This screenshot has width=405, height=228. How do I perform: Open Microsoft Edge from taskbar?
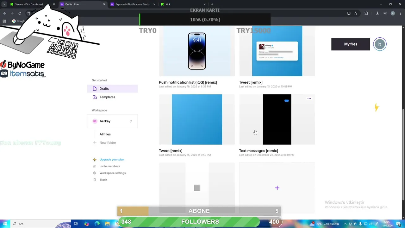point(97,224)
